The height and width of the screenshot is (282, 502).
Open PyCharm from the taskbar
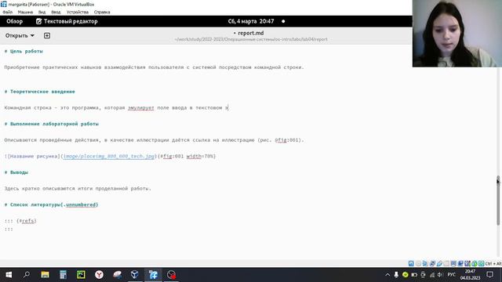coord(81,275)
